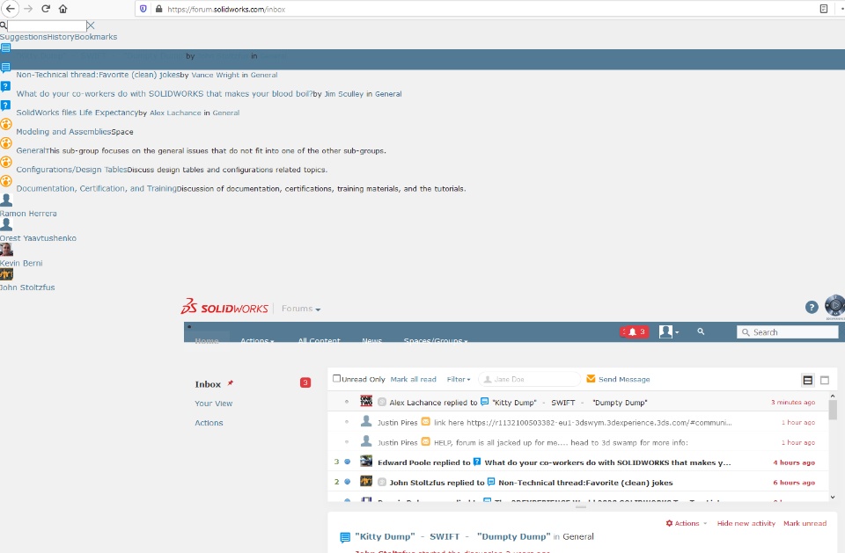Toggle unread dot on John Stoltzfus row
This screenshot has height=553, width=845.
(x=347, y=482)
